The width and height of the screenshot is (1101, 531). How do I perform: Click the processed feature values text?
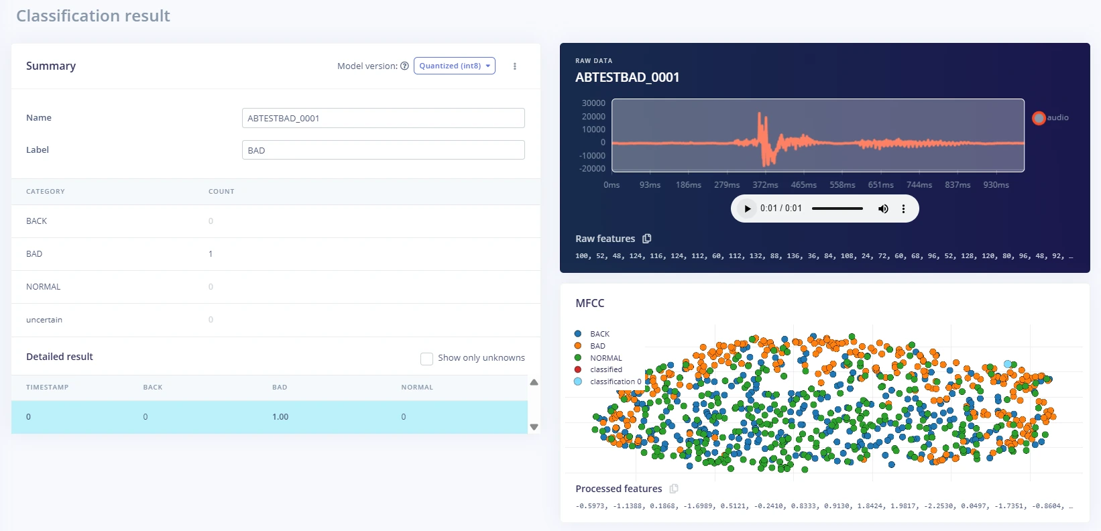pyautogui.click(x=824, y=506)
